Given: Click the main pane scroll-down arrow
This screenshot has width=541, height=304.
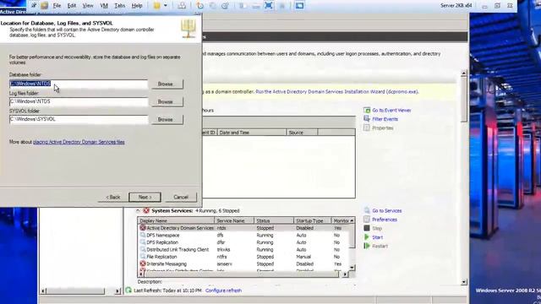Looking at the screenshot, I should [464, 282].
